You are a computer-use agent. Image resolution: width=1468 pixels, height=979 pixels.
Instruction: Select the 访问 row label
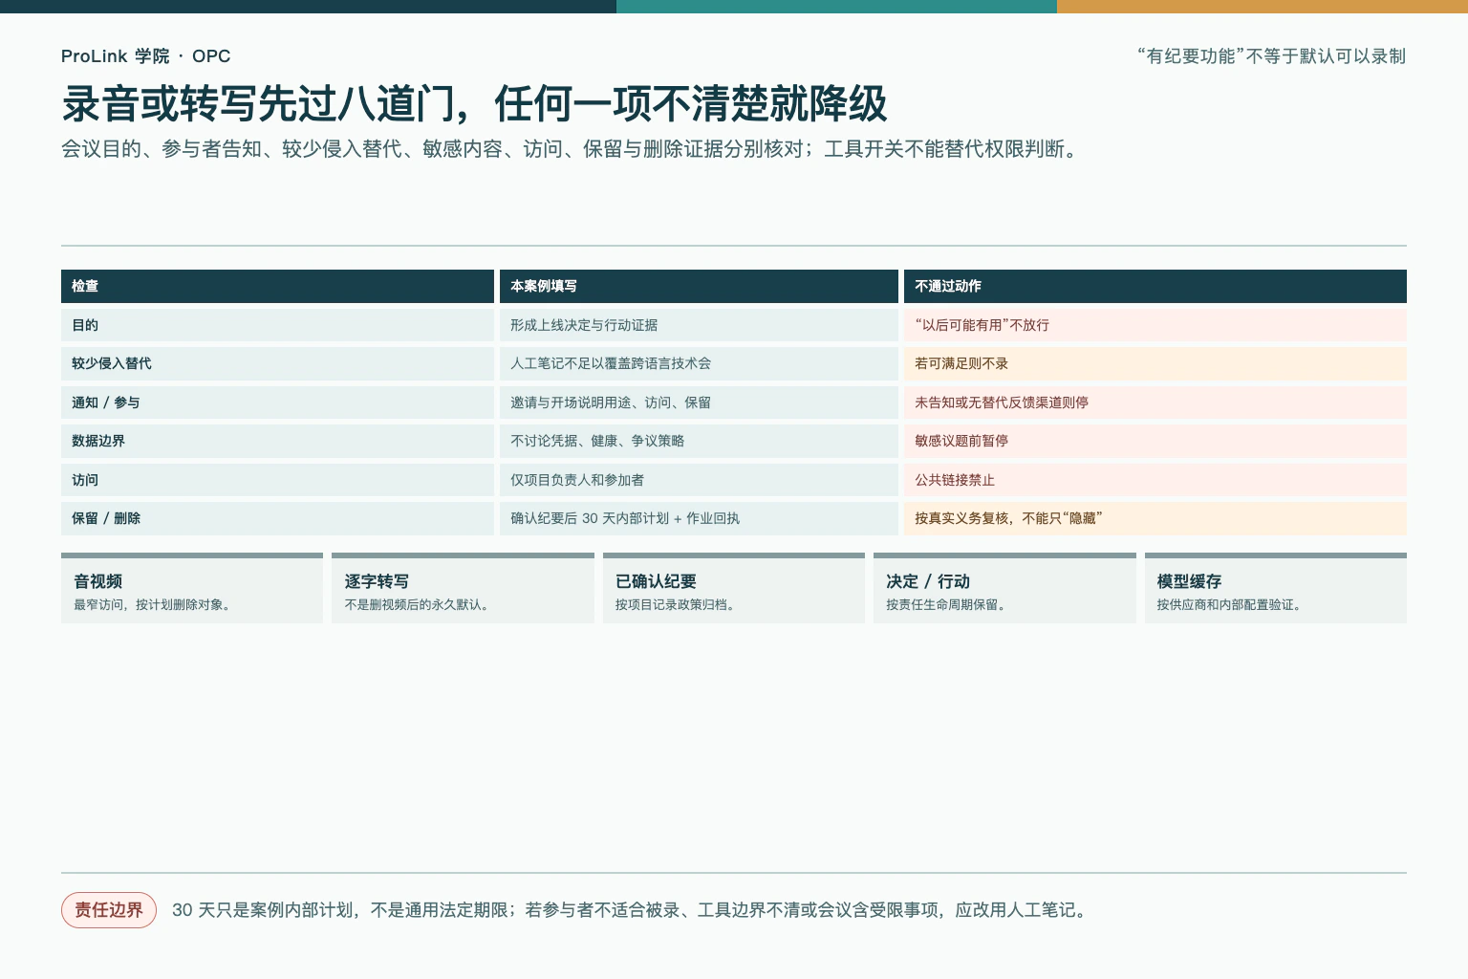(x=277, y=480)
